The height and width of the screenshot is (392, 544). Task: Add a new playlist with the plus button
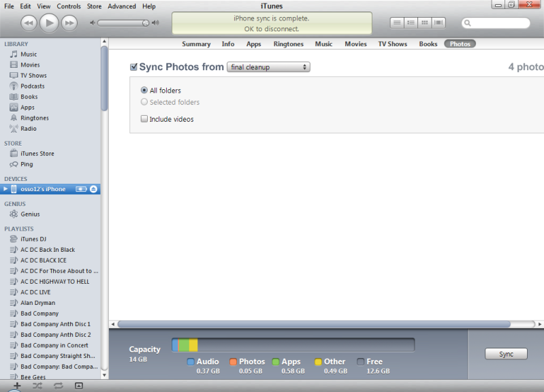16,386
